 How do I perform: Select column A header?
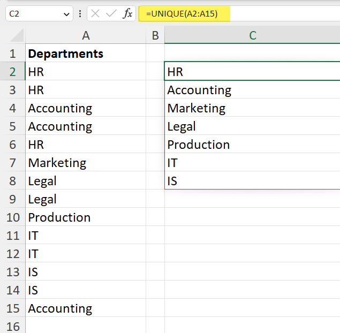coord(86,35)
